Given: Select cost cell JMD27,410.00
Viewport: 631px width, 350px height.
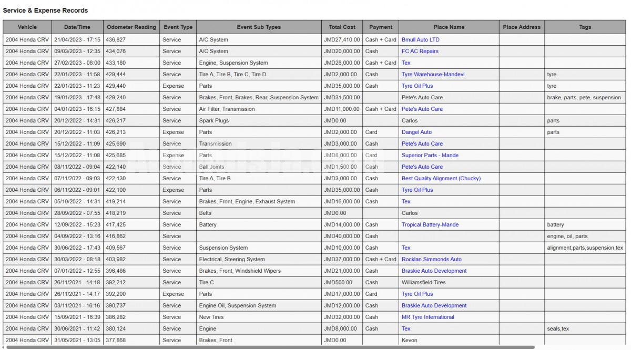Looking at the screenshot, I should (342, 39).
